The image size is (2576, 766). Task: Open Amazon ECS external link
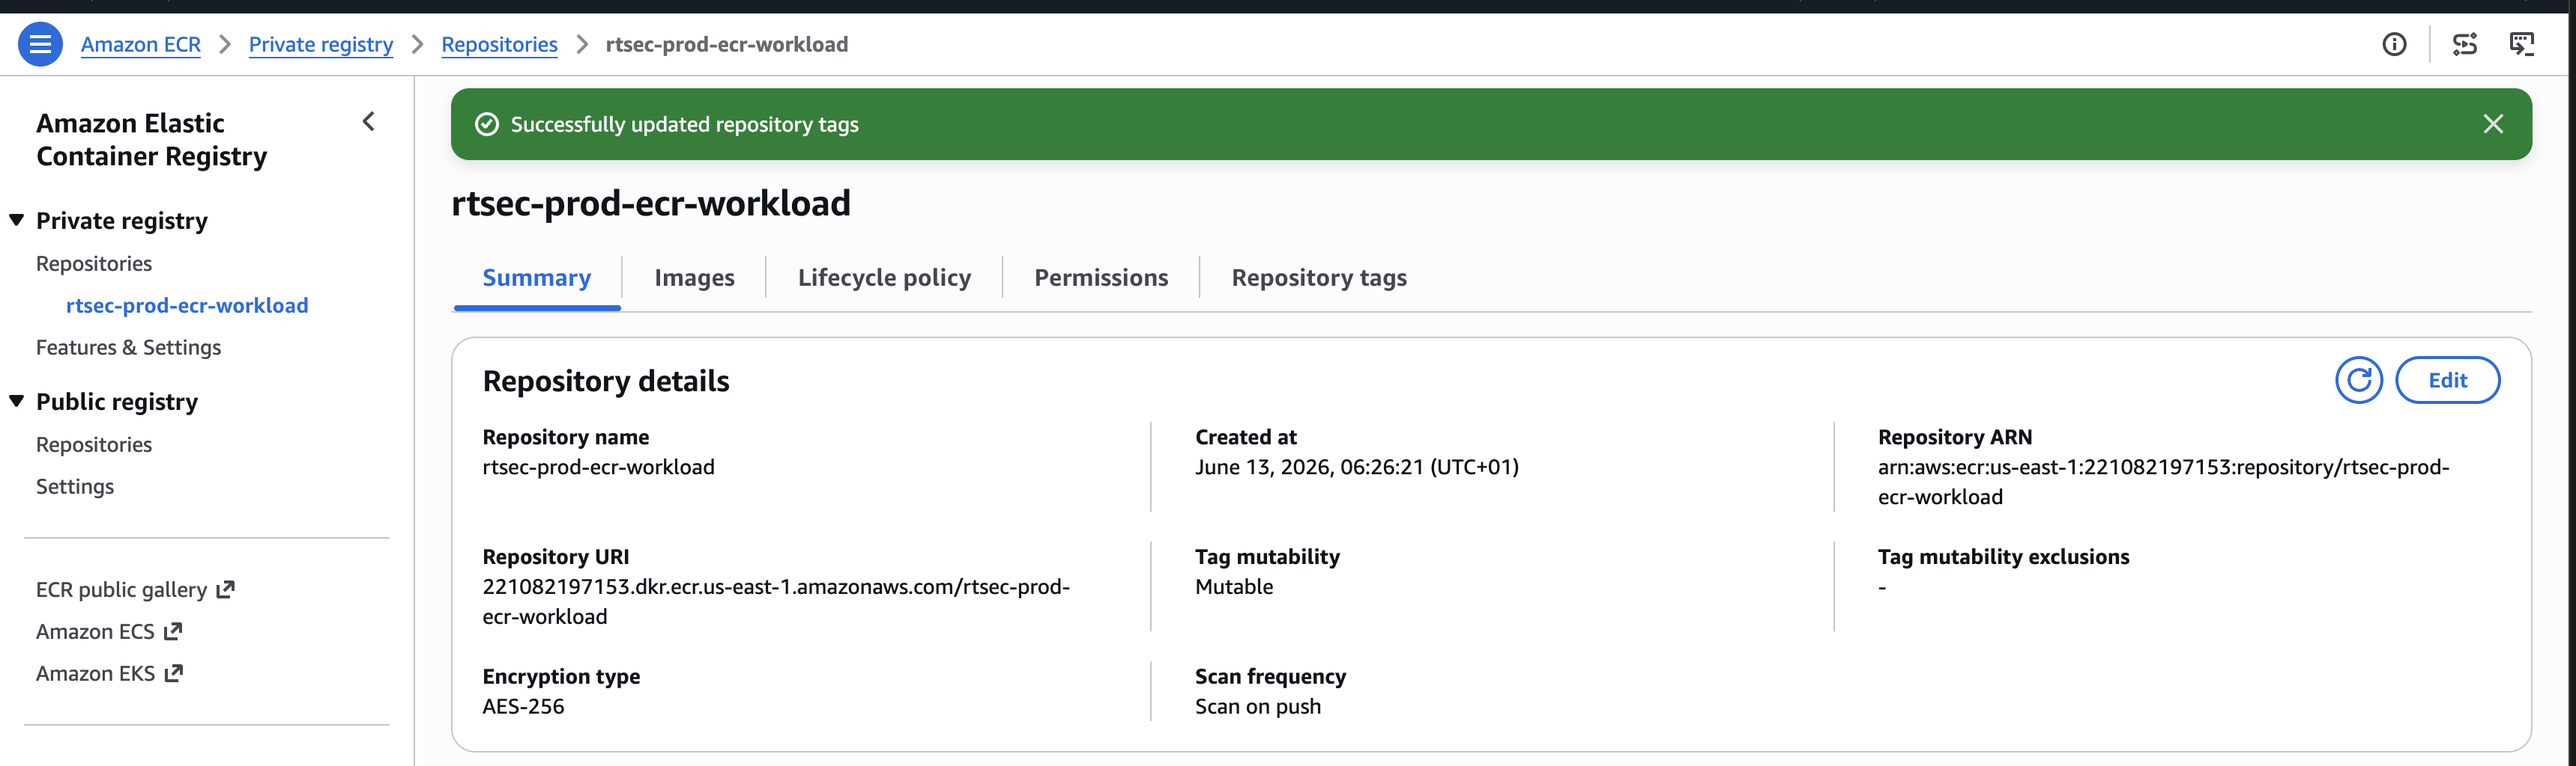[x=109, y=631]
